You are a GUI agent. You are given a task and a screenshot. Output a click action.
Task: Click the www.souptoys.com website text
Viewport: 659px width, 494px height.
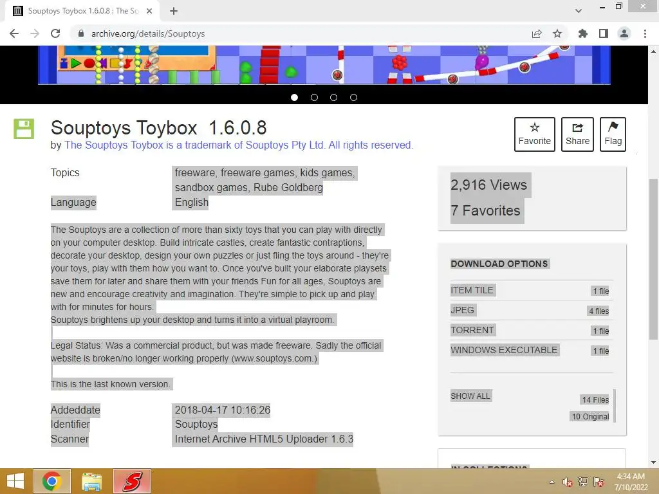point(273,359)
